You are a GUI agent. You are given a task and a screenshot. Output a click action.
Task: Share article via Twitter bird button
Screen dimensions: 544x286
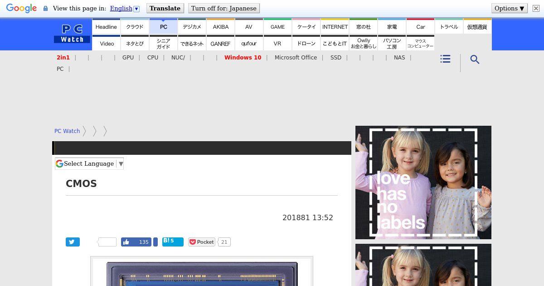[x=73, y=242]
